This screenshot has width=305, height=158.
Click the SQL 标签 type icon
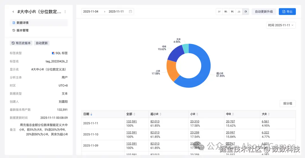click(x=53, y=53)
